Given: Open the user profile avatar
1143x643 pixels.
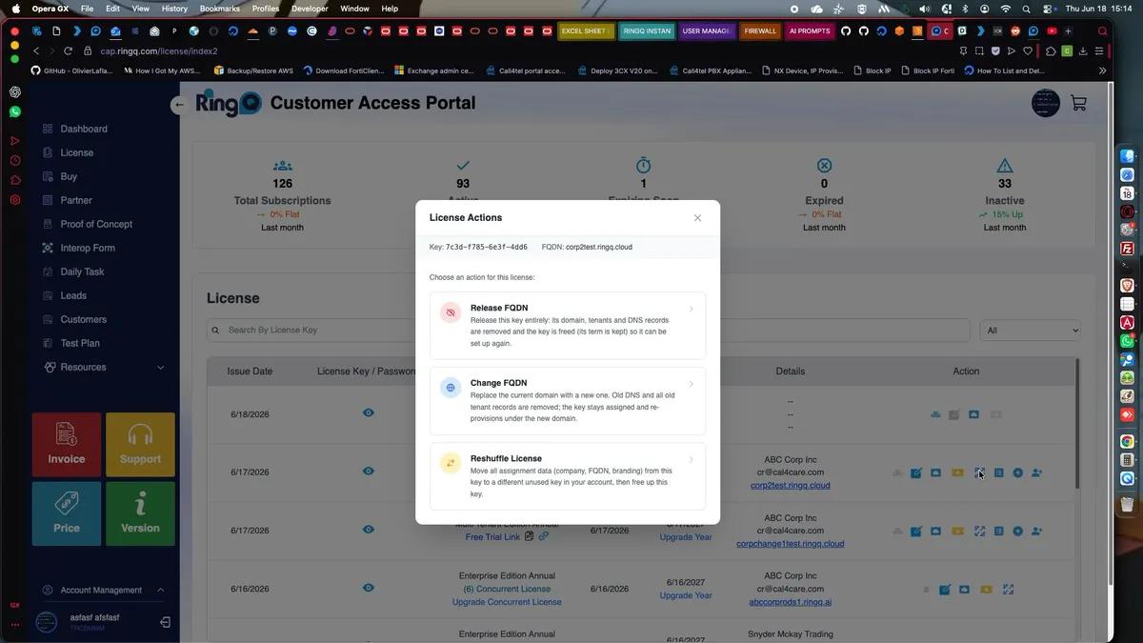Looking at the screenshot, I should coord(1045,103).
